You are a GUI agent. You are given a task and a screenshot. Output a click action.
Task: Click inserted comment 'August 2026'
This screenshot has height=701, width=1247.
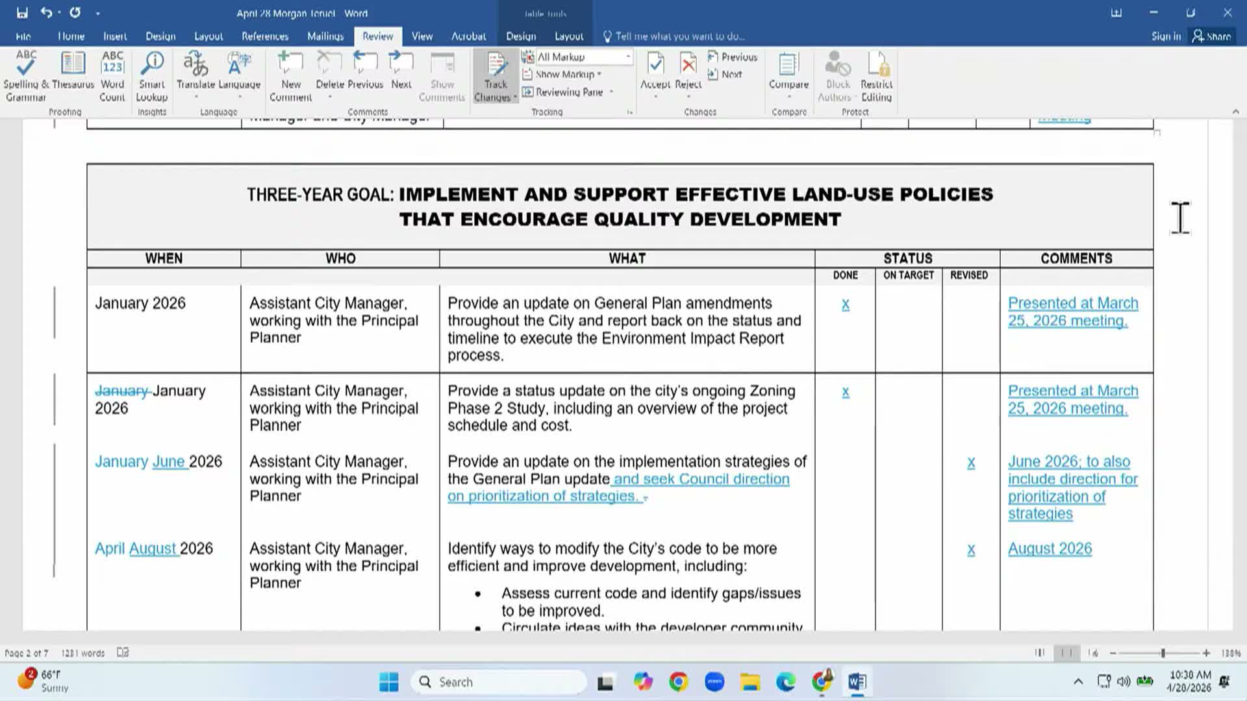[x=1050, y=549]
